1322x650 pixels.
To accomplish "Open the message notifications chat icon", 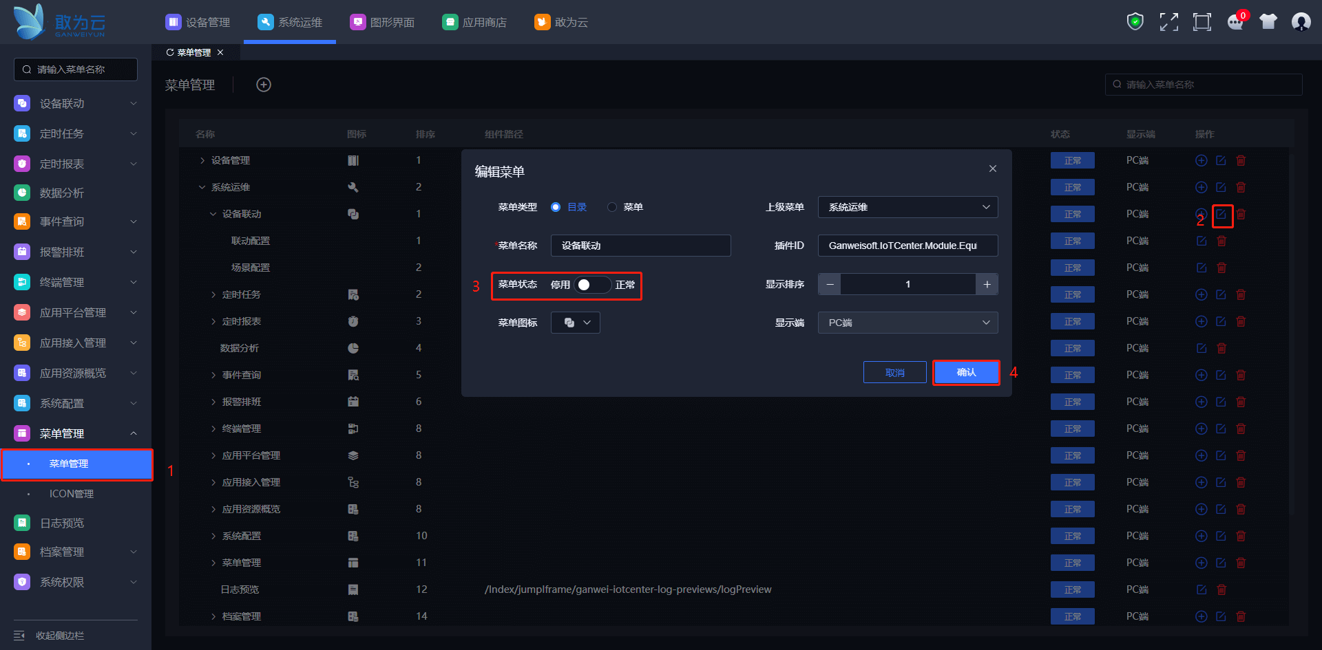I will [x=1235, y=22].
